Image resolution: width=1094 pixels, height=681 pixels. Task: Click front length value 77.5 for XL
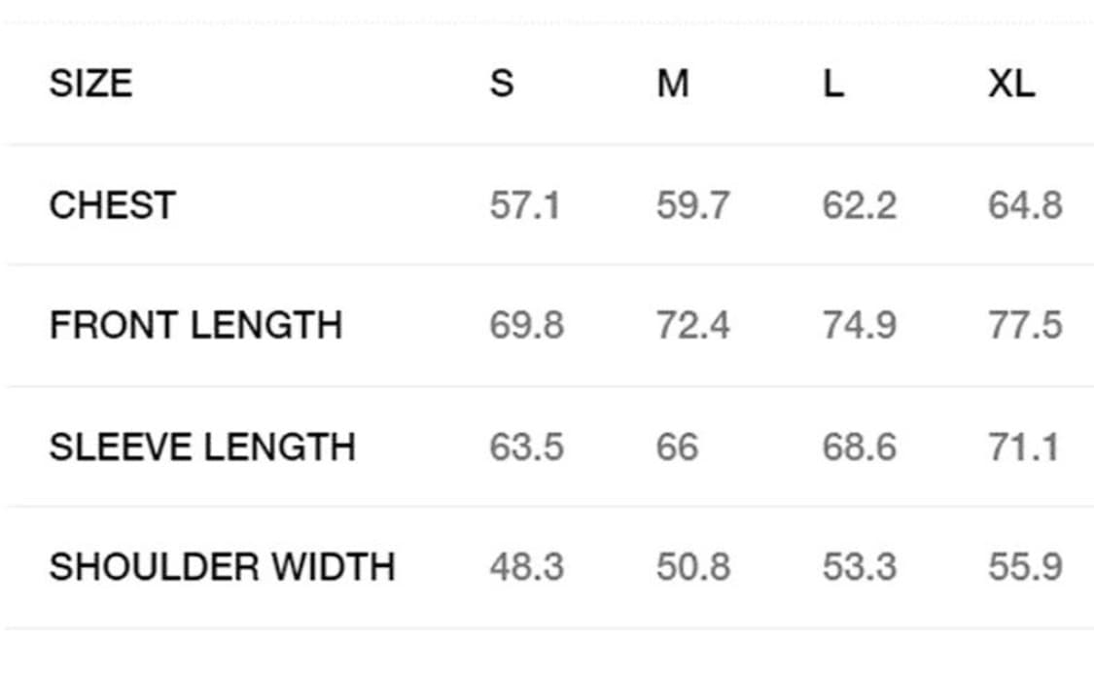tap(1025, 325)
